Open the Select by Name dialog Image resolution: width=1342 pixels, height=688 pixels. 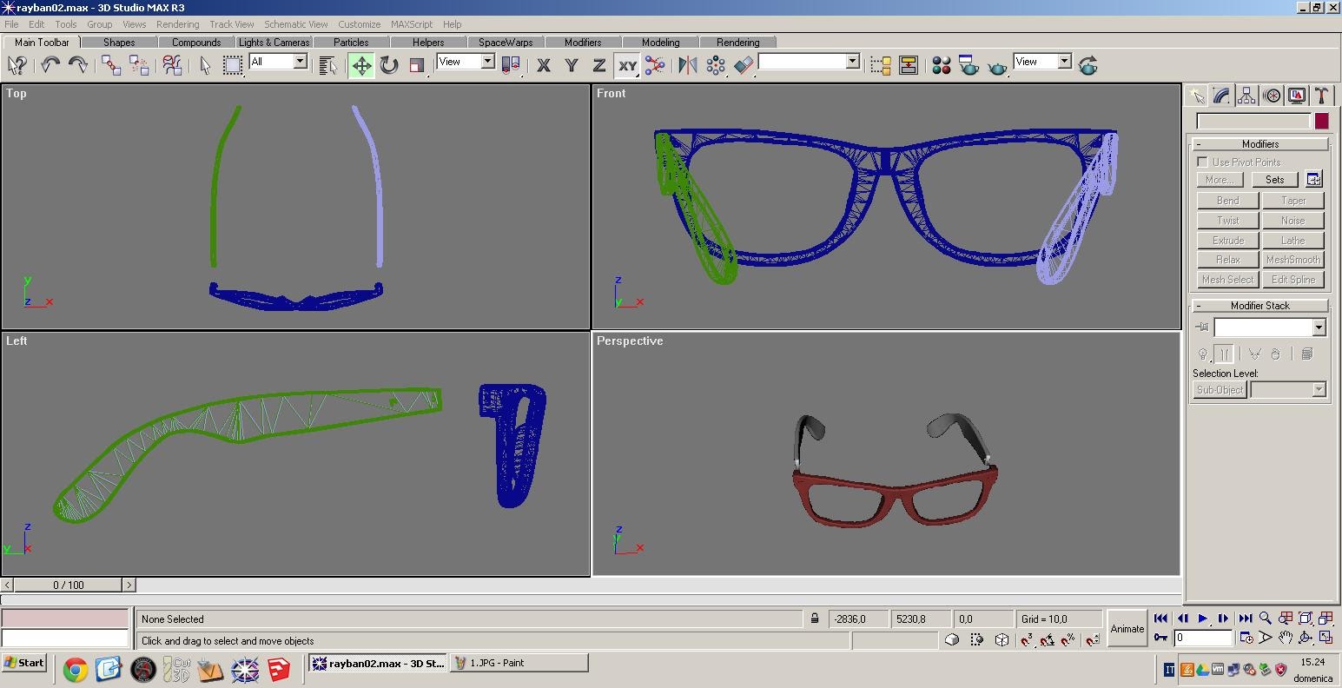point(327,65)
